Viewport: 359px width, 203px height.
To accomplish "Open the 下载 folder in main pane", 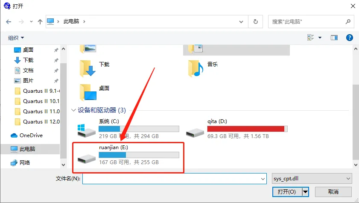I will [94, 68].
